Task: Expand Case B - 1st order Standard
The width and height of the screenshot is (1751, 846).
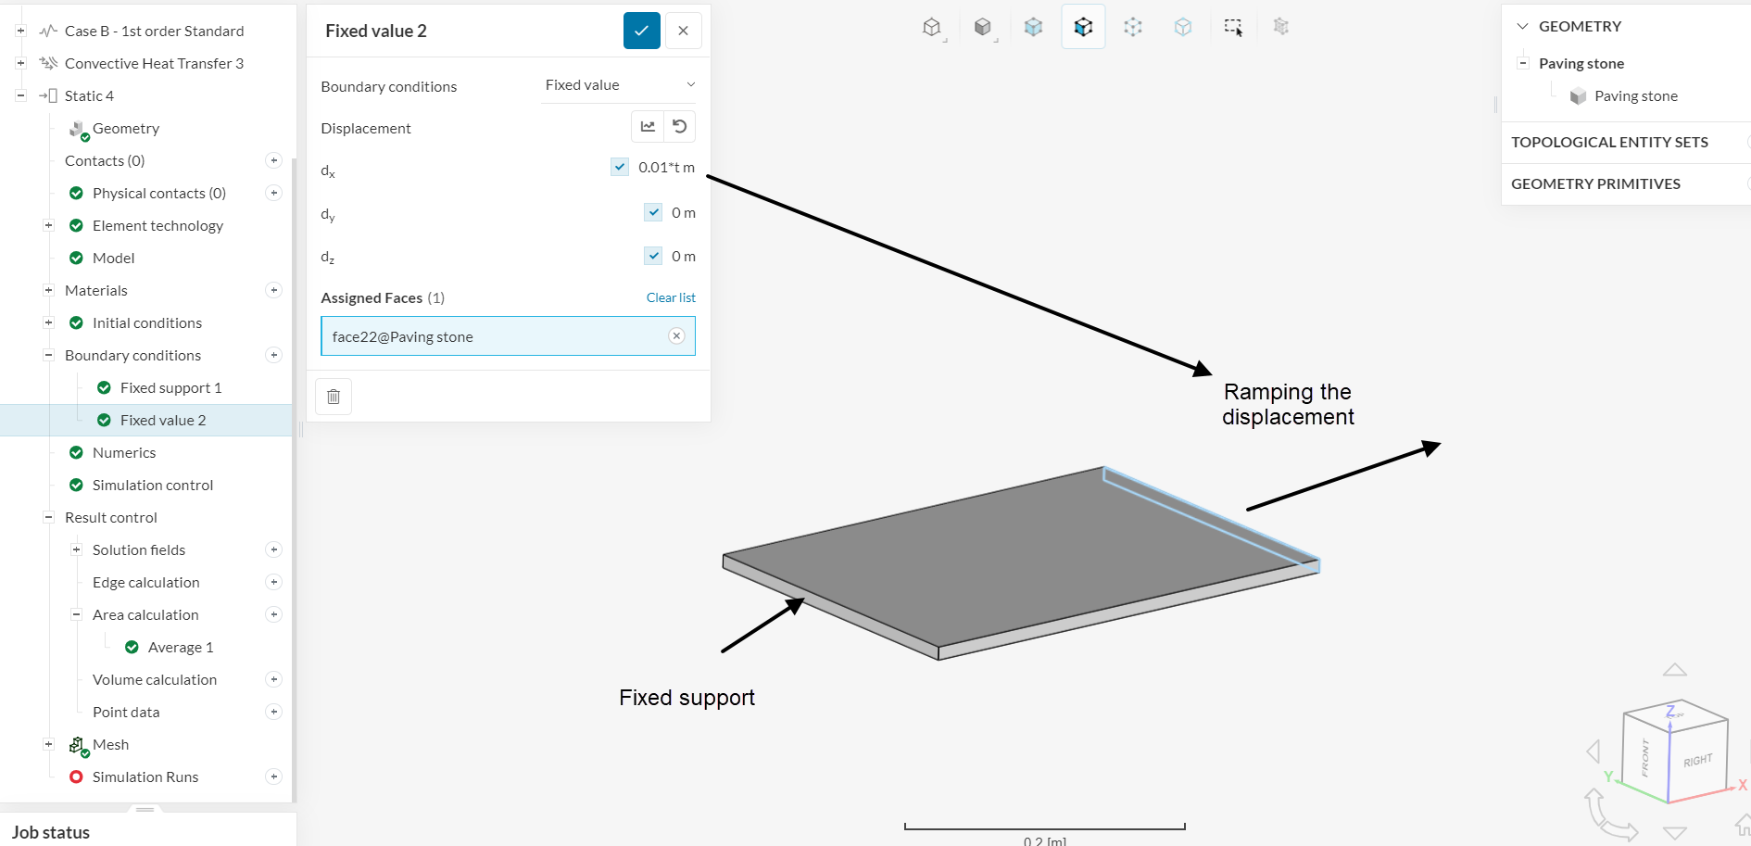Action: 20,31
